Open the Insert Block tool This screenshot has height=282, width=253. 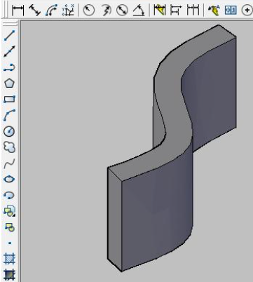pos(9,211)
